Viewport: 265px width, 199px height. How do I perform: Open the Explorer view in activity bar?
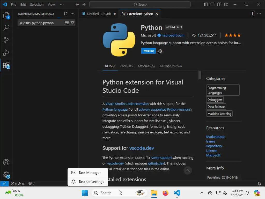tap(6, 16)
